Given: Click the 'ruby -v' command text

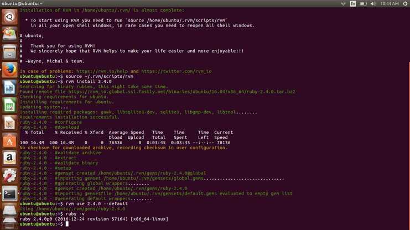Looking at the screenshot, I should click(75, 214).
